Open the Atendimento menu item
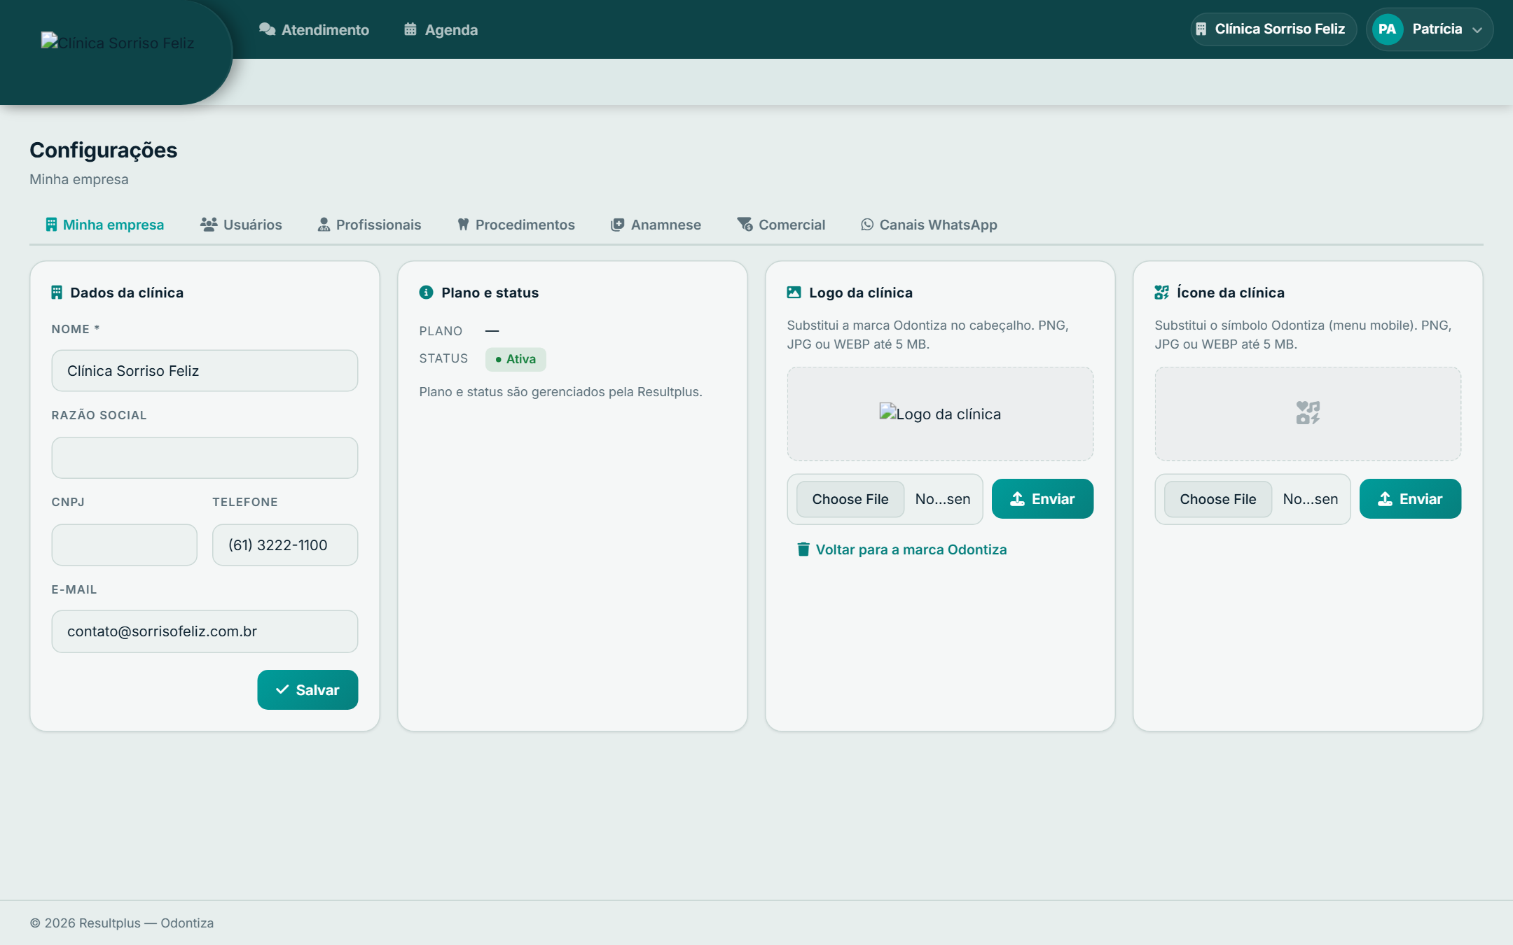This screenshot has height=945, width=1513. pos(314,29)
